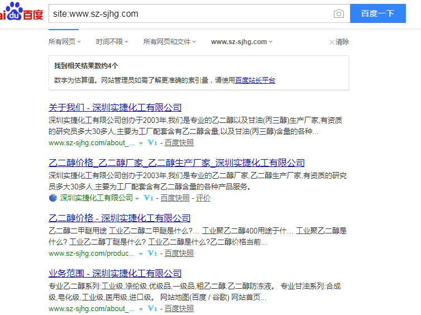Expand arrow after 业务范围 result URL
The height and width of the screenshot is (315, 421).
pos(141,309)
